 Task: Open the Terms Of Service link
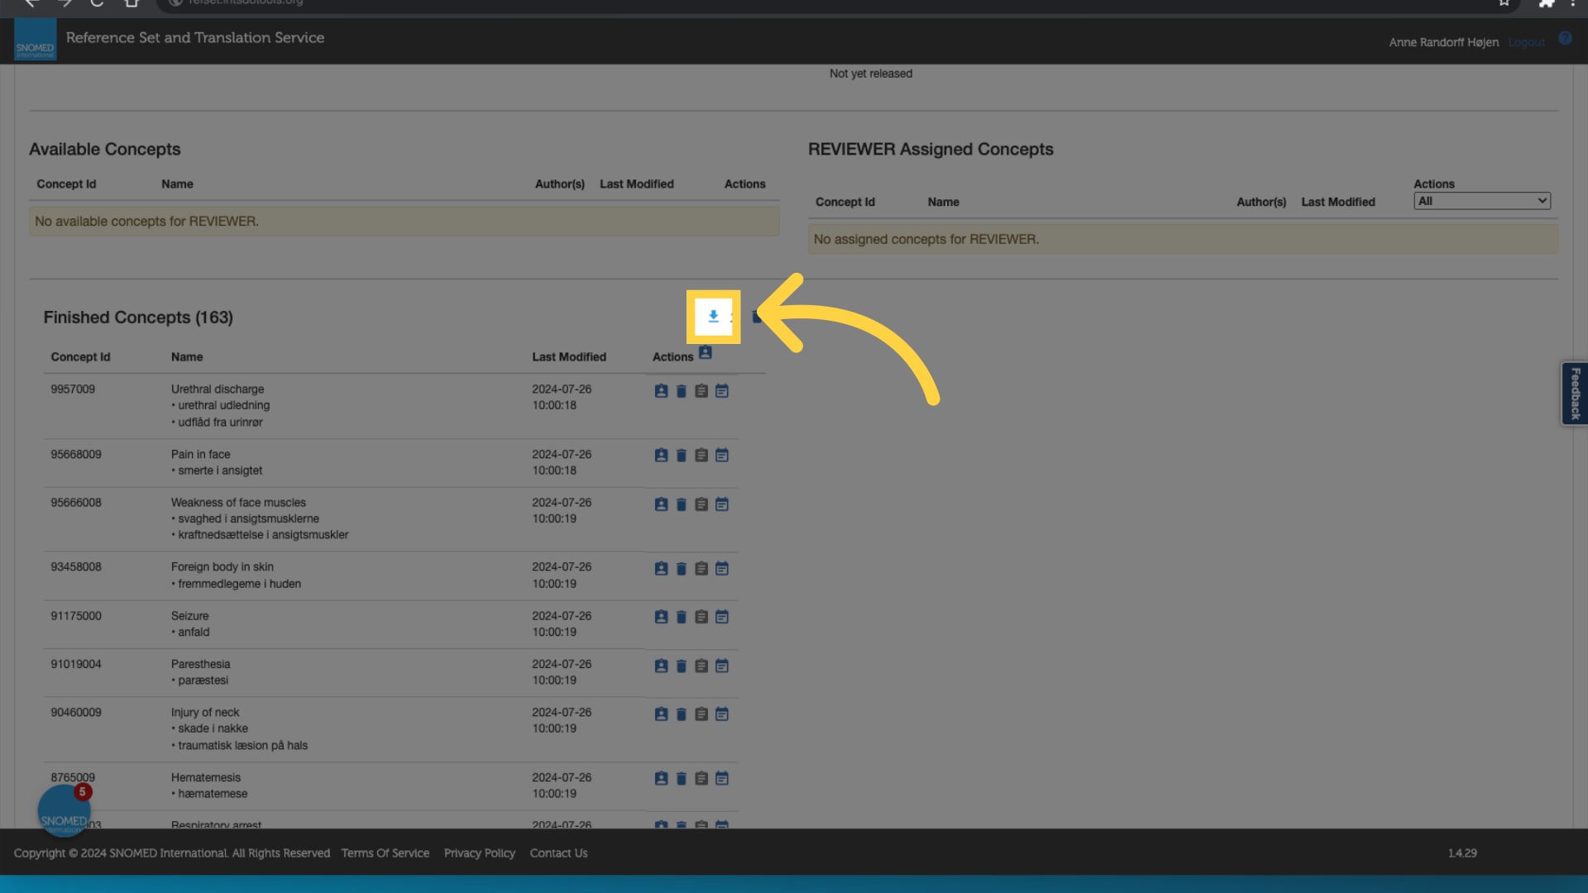click(385, 853)
